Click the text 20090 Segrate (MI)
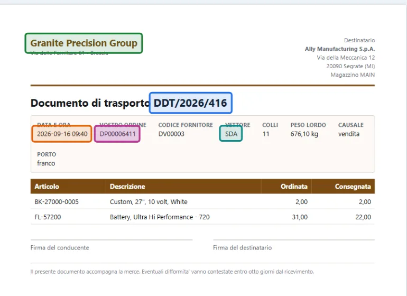Image resolution: width=407 pixels, height=296 pixels. point(350,66)
